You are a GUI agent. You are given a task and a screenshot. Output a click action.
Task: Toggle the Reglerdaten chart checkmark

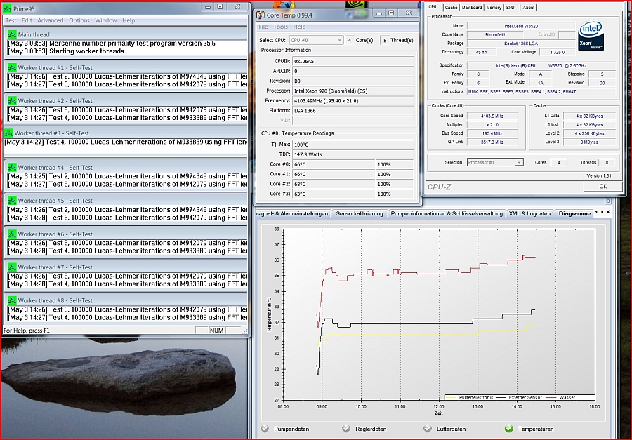pos(346,428)
